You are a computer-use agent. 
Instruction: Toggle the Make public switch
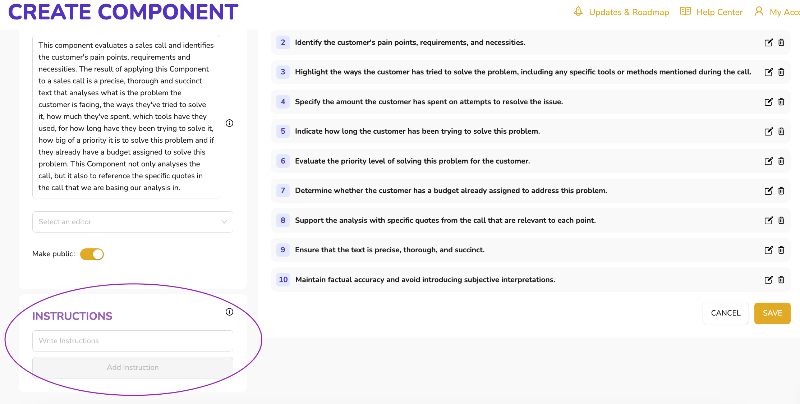click(x=92, y=254)
